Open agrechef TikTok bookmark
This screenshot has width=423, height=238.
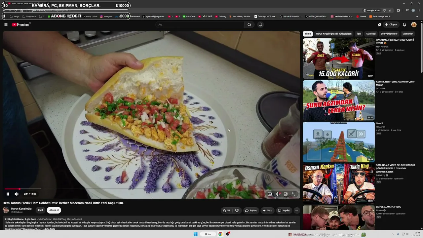point(154,17)
